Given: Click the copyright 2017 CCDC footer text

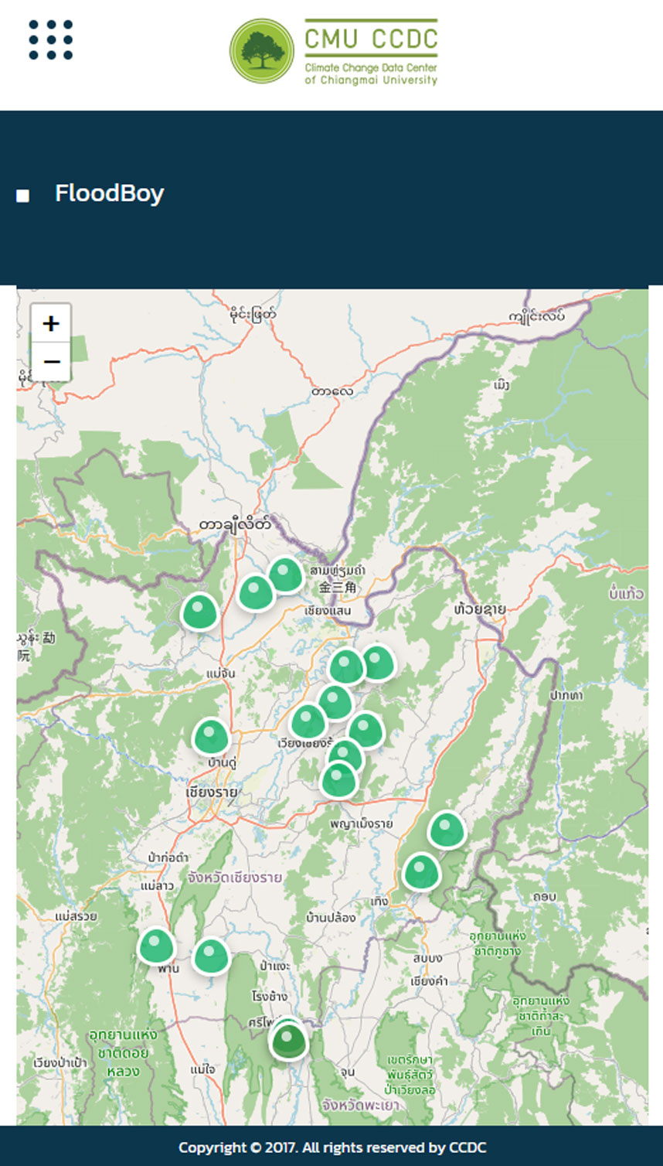Looking at the screenshot, I should [332, 1147].
